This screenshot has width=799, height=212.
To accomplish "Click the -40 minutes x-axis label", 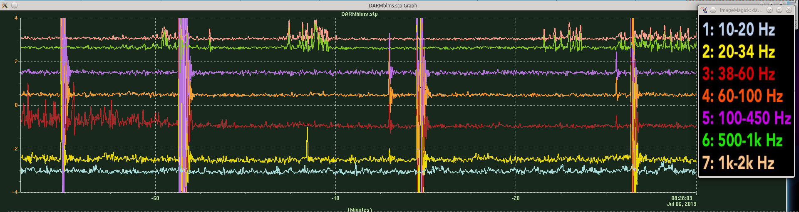I will pos(335,198).
